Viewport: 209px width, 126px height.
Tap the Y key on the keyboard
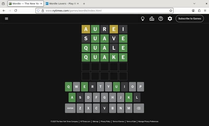click(x=108, y=87)
